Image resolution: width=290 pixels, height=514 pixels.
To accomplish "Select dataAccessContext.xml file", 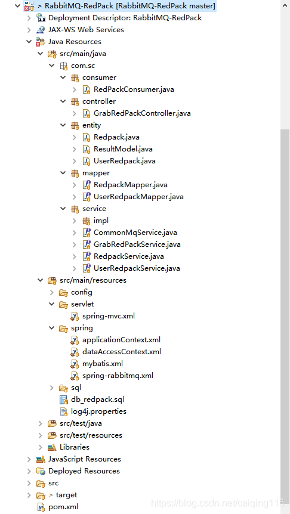I will (122, 352).
